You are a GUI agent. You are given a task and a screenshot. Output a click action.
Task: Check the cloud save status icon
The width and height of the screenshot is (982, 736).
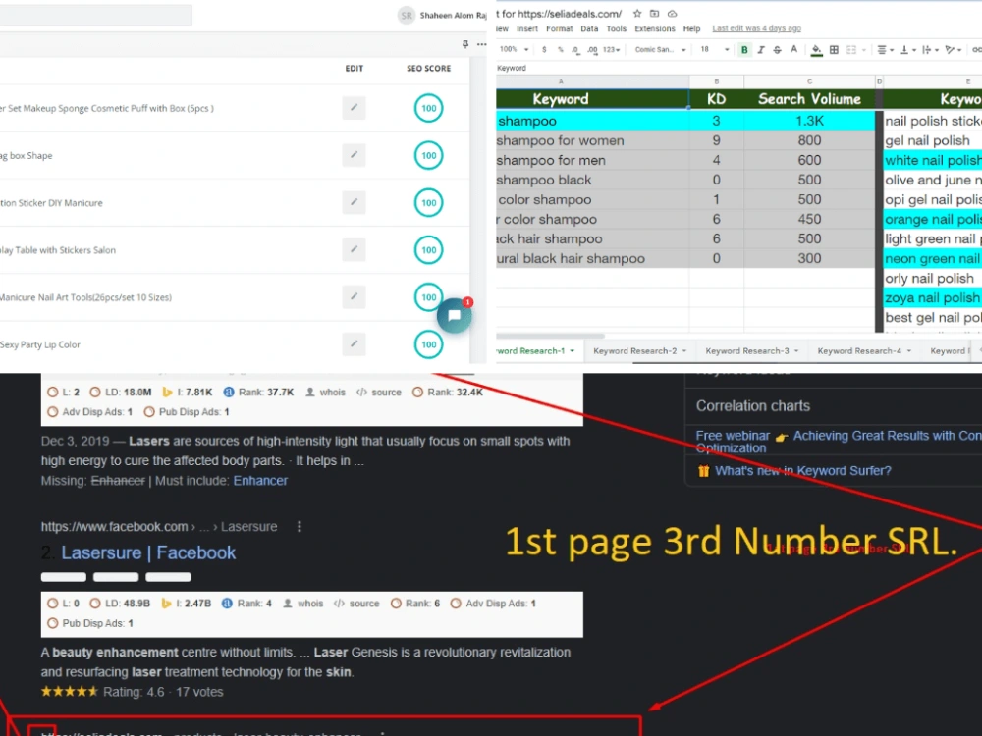point(672,13)
